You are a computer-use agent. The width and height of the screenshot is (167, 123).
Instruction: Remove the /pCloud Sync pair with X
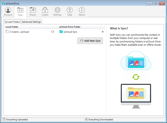point(103,32)
